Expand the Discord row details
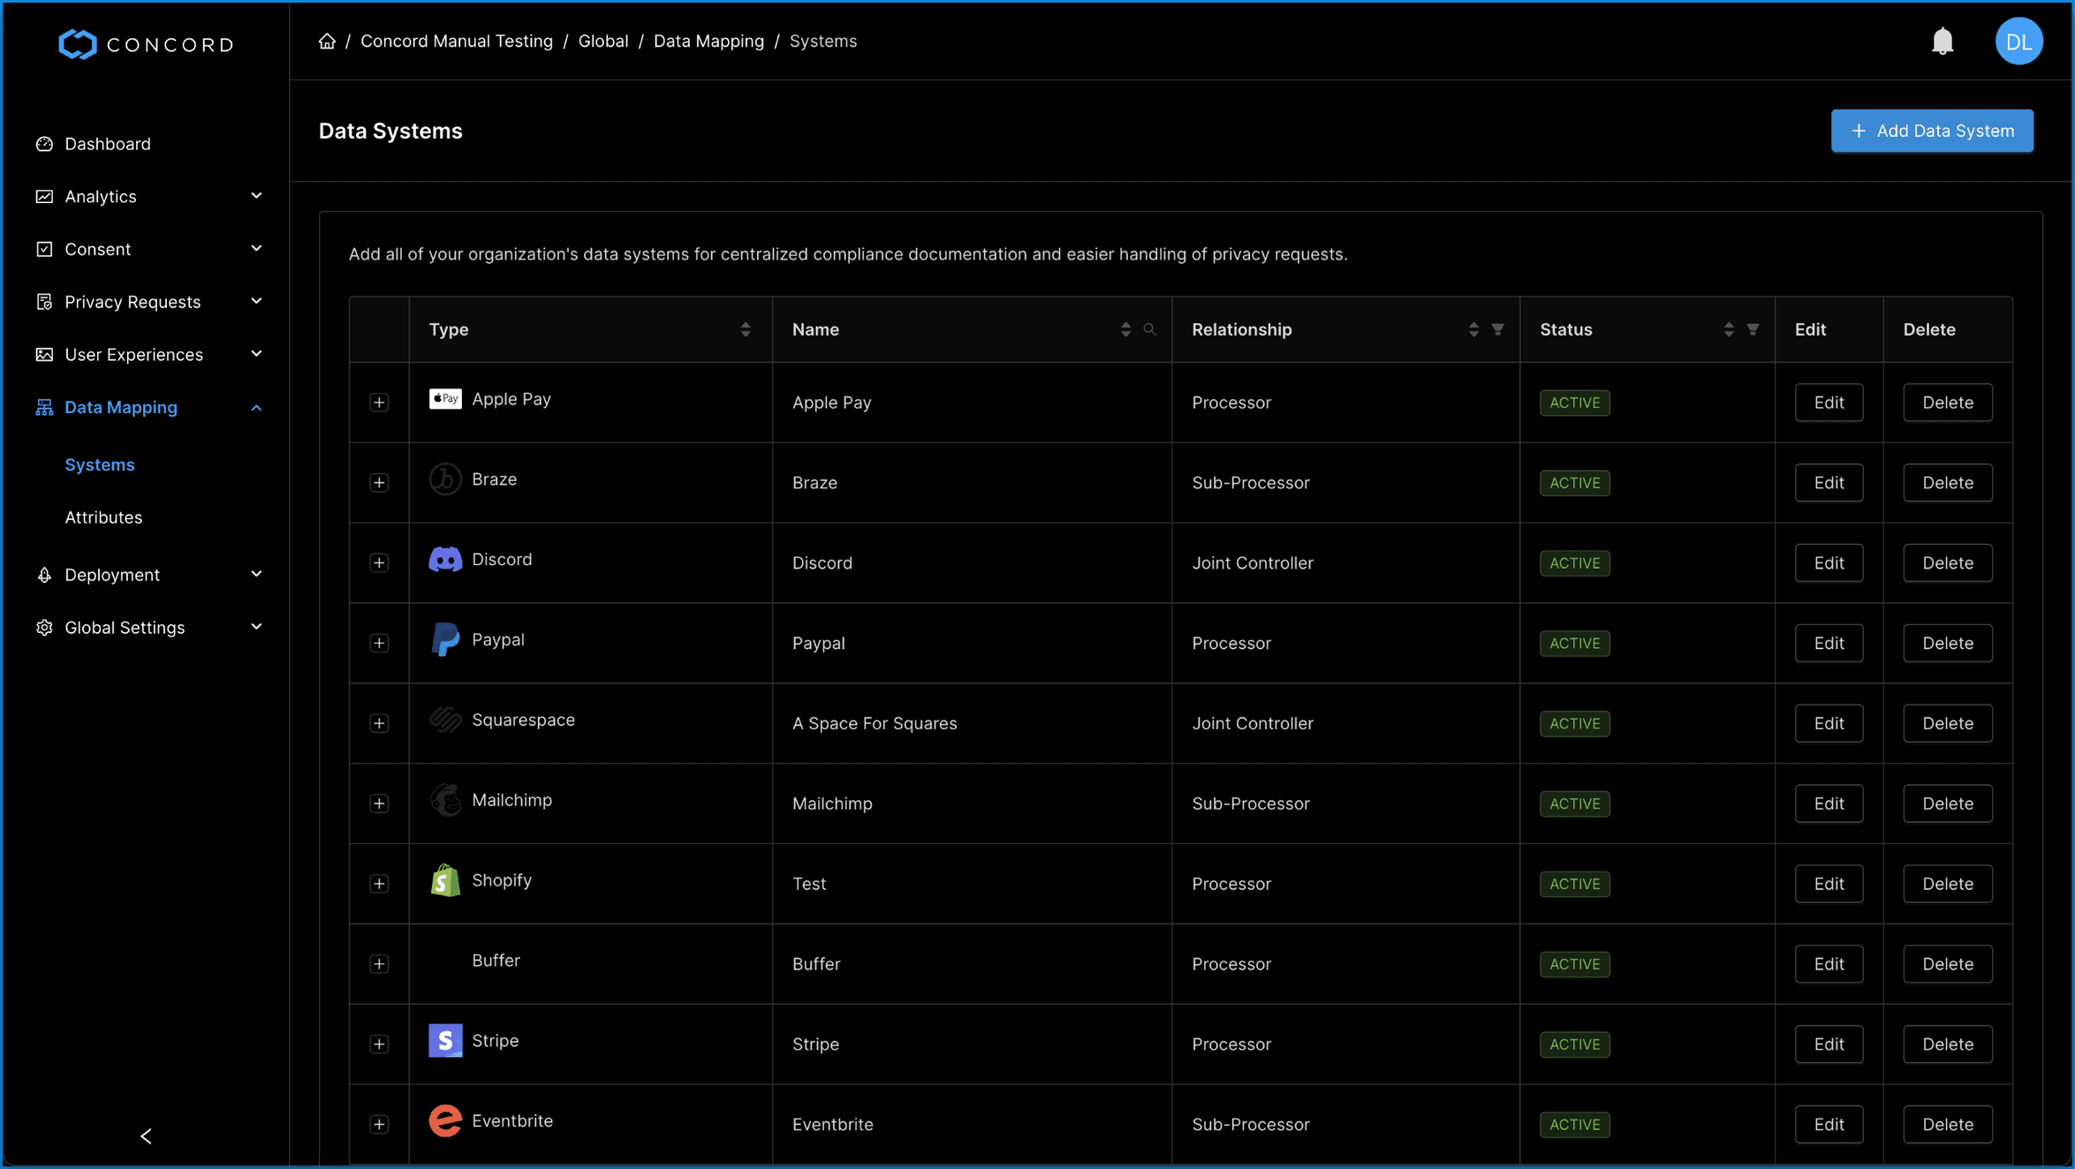Viewport: 2075px width, 1169px height. [379, 563]
